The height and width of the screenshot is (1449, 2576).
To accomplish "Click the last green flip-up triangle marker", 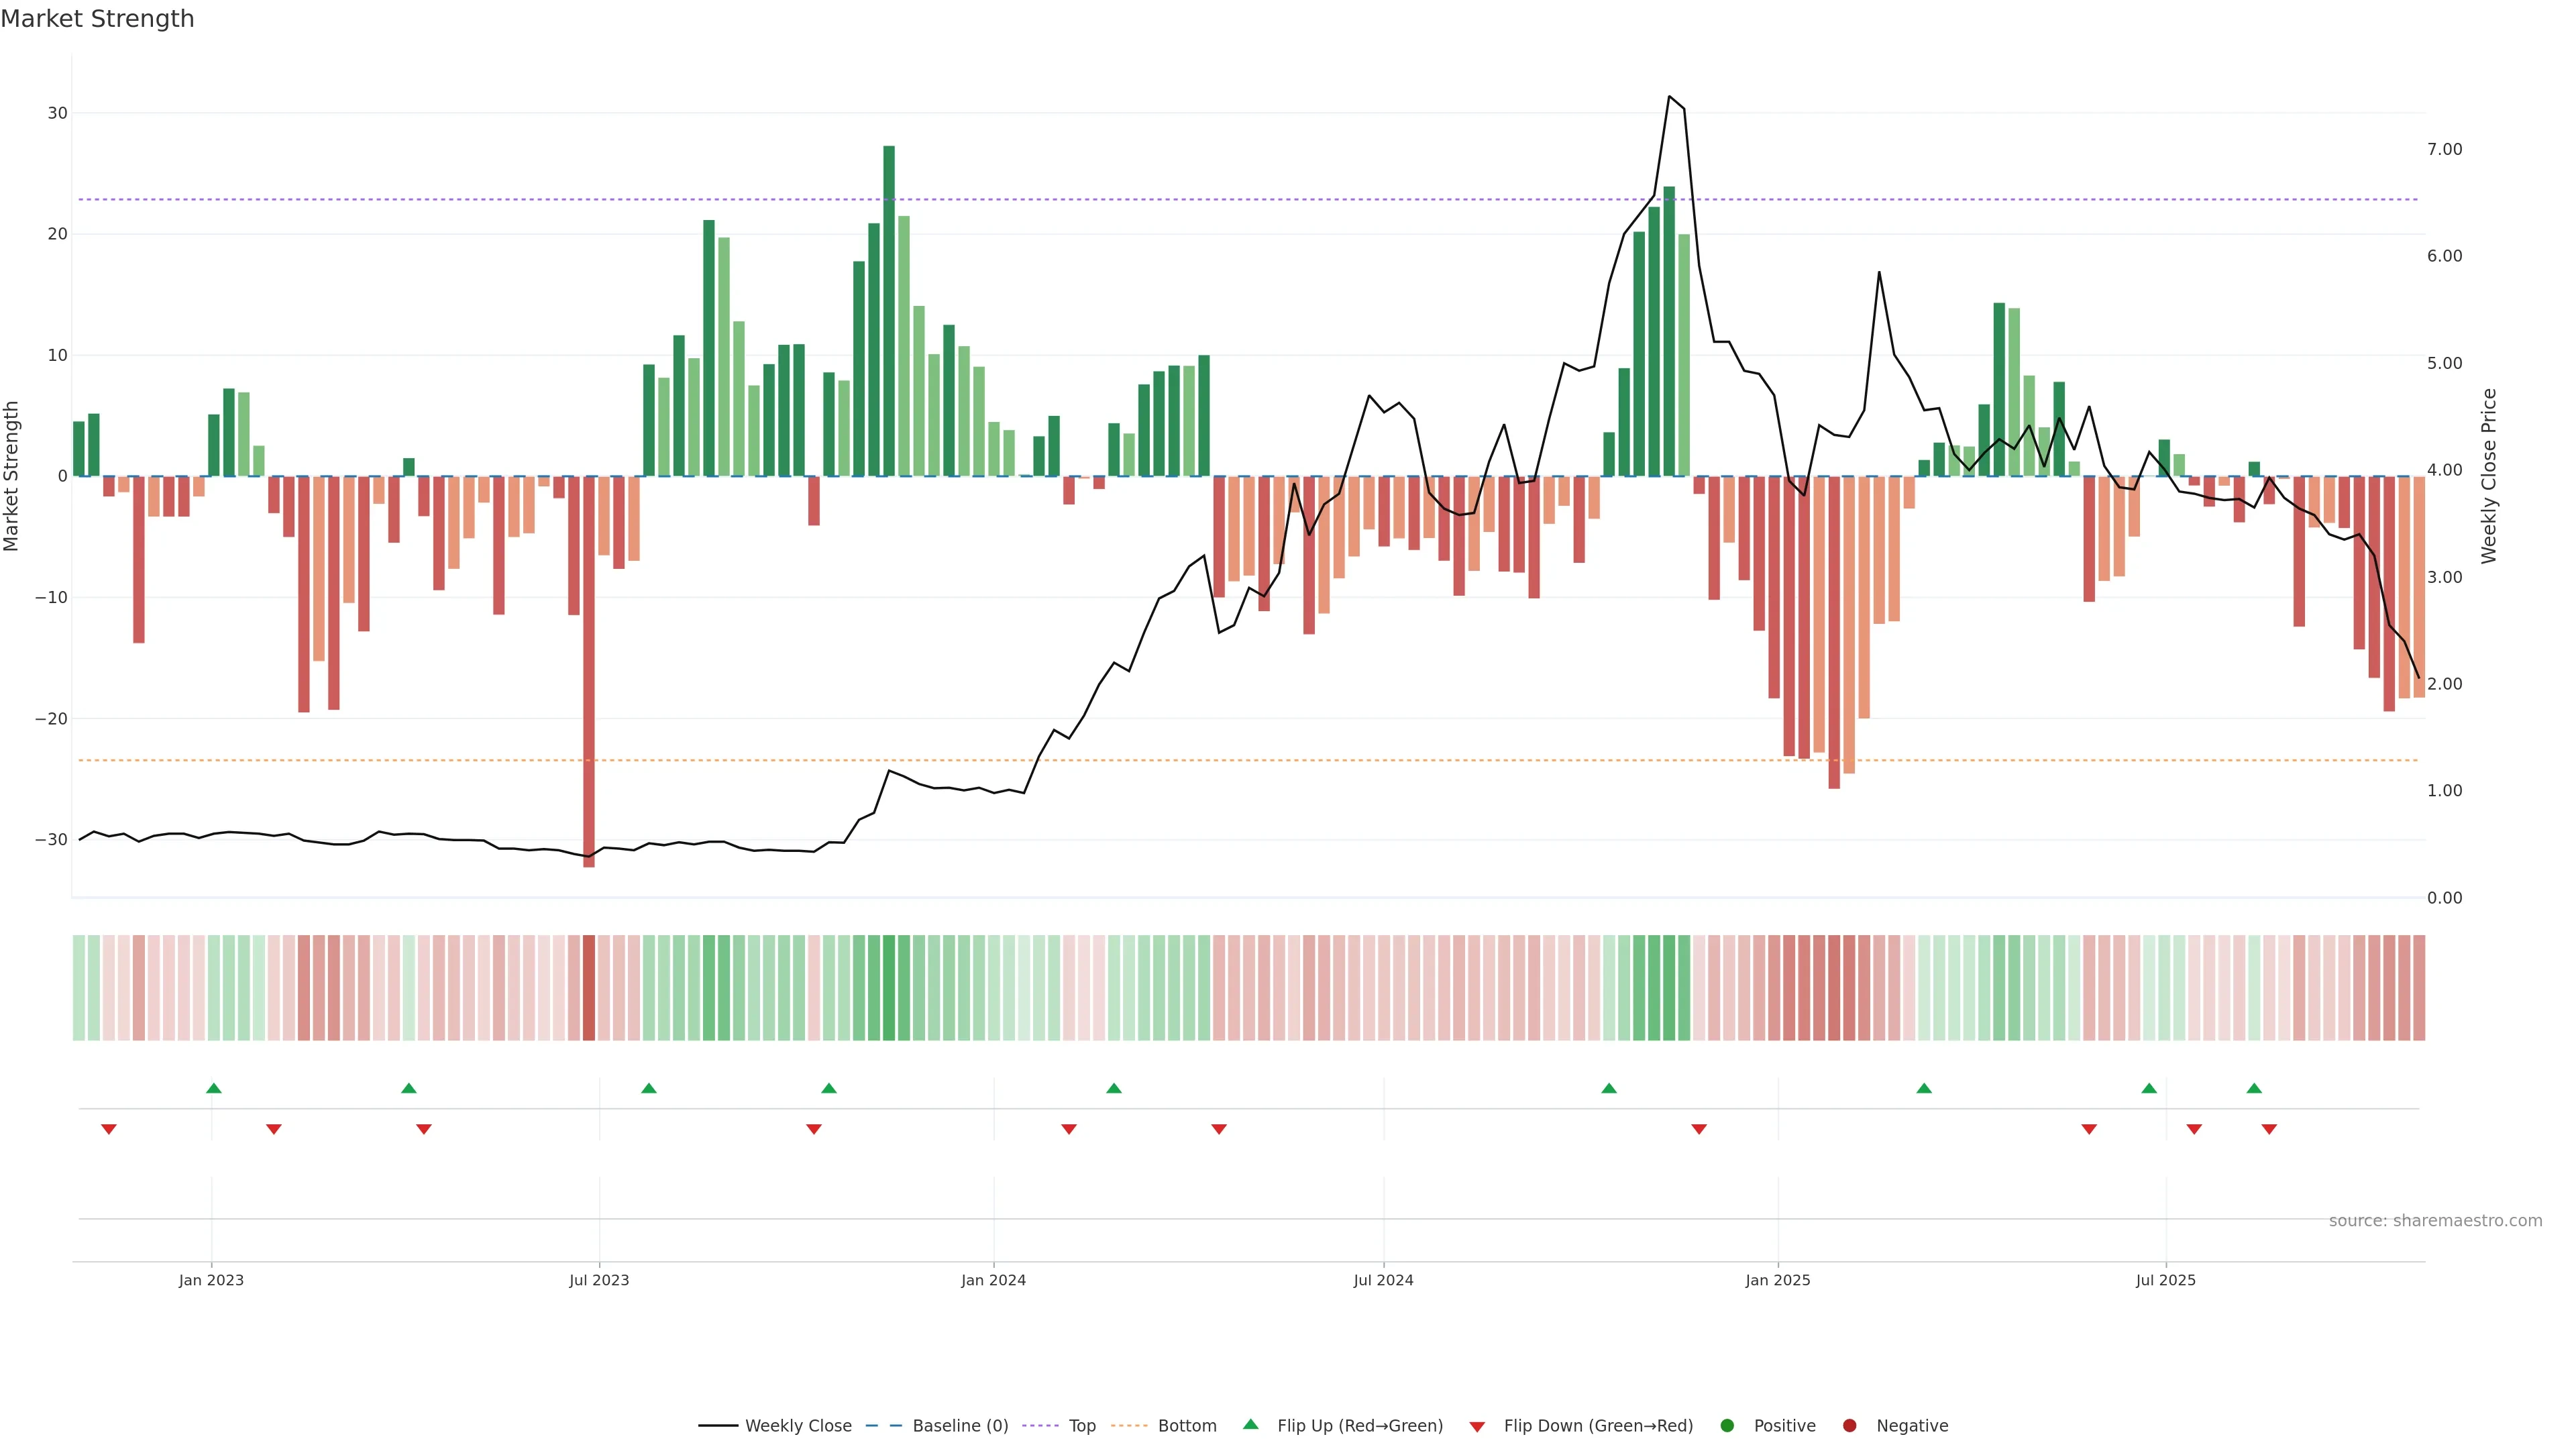I will coord(2254,1088).
